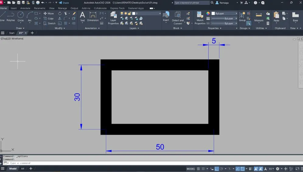Select the Line drawing tool

click(x=2, y=16)
